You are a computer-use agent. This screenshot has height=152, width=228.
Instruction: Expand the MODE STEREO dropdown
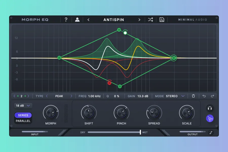183,96
